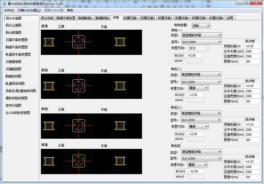
Task: Open the 说明 tab
Action: point(230,18)
